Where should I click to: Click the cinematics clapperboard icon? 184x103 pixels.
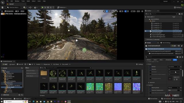pos(35,7)
